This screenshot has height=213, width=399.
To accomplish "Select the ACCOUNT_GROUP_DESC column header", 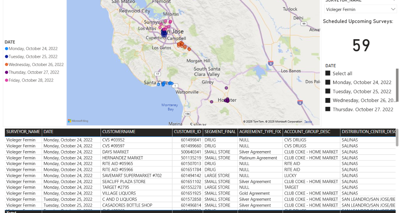I will coord(307,132).
